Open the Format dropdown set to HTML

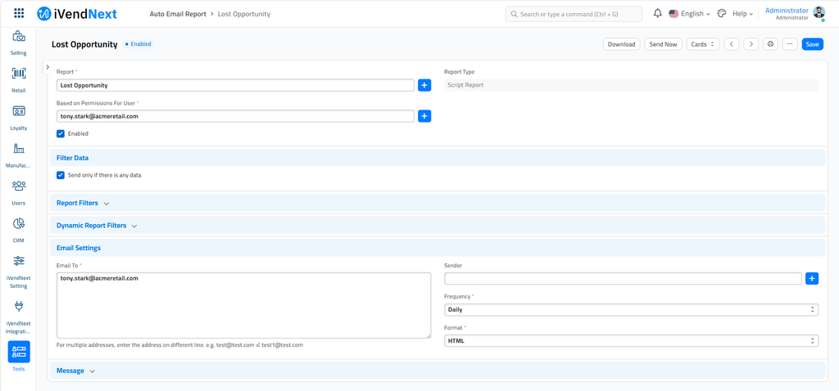point(630,341)
